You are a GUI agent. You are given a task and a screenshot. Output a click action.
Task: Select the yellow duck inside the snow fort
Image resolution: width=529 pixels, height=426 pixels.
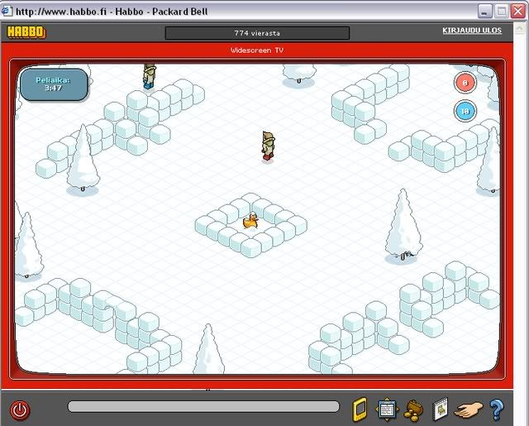[x=250, y=221]
